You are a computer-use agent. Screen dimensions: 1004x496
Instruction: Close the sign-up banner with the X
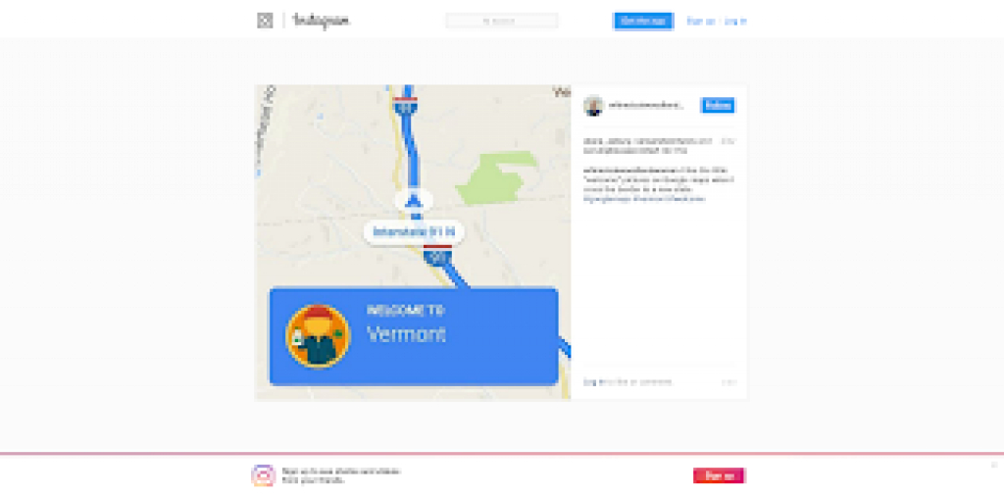(994, 465)
